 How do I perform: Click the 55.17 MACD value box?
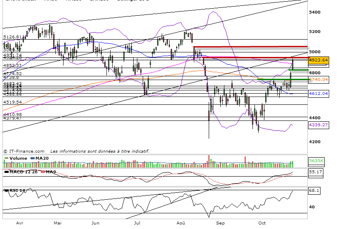pos(316,171)
